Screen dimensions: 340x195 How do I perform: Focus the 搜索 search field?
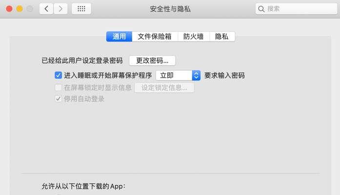tap(296, 9)
